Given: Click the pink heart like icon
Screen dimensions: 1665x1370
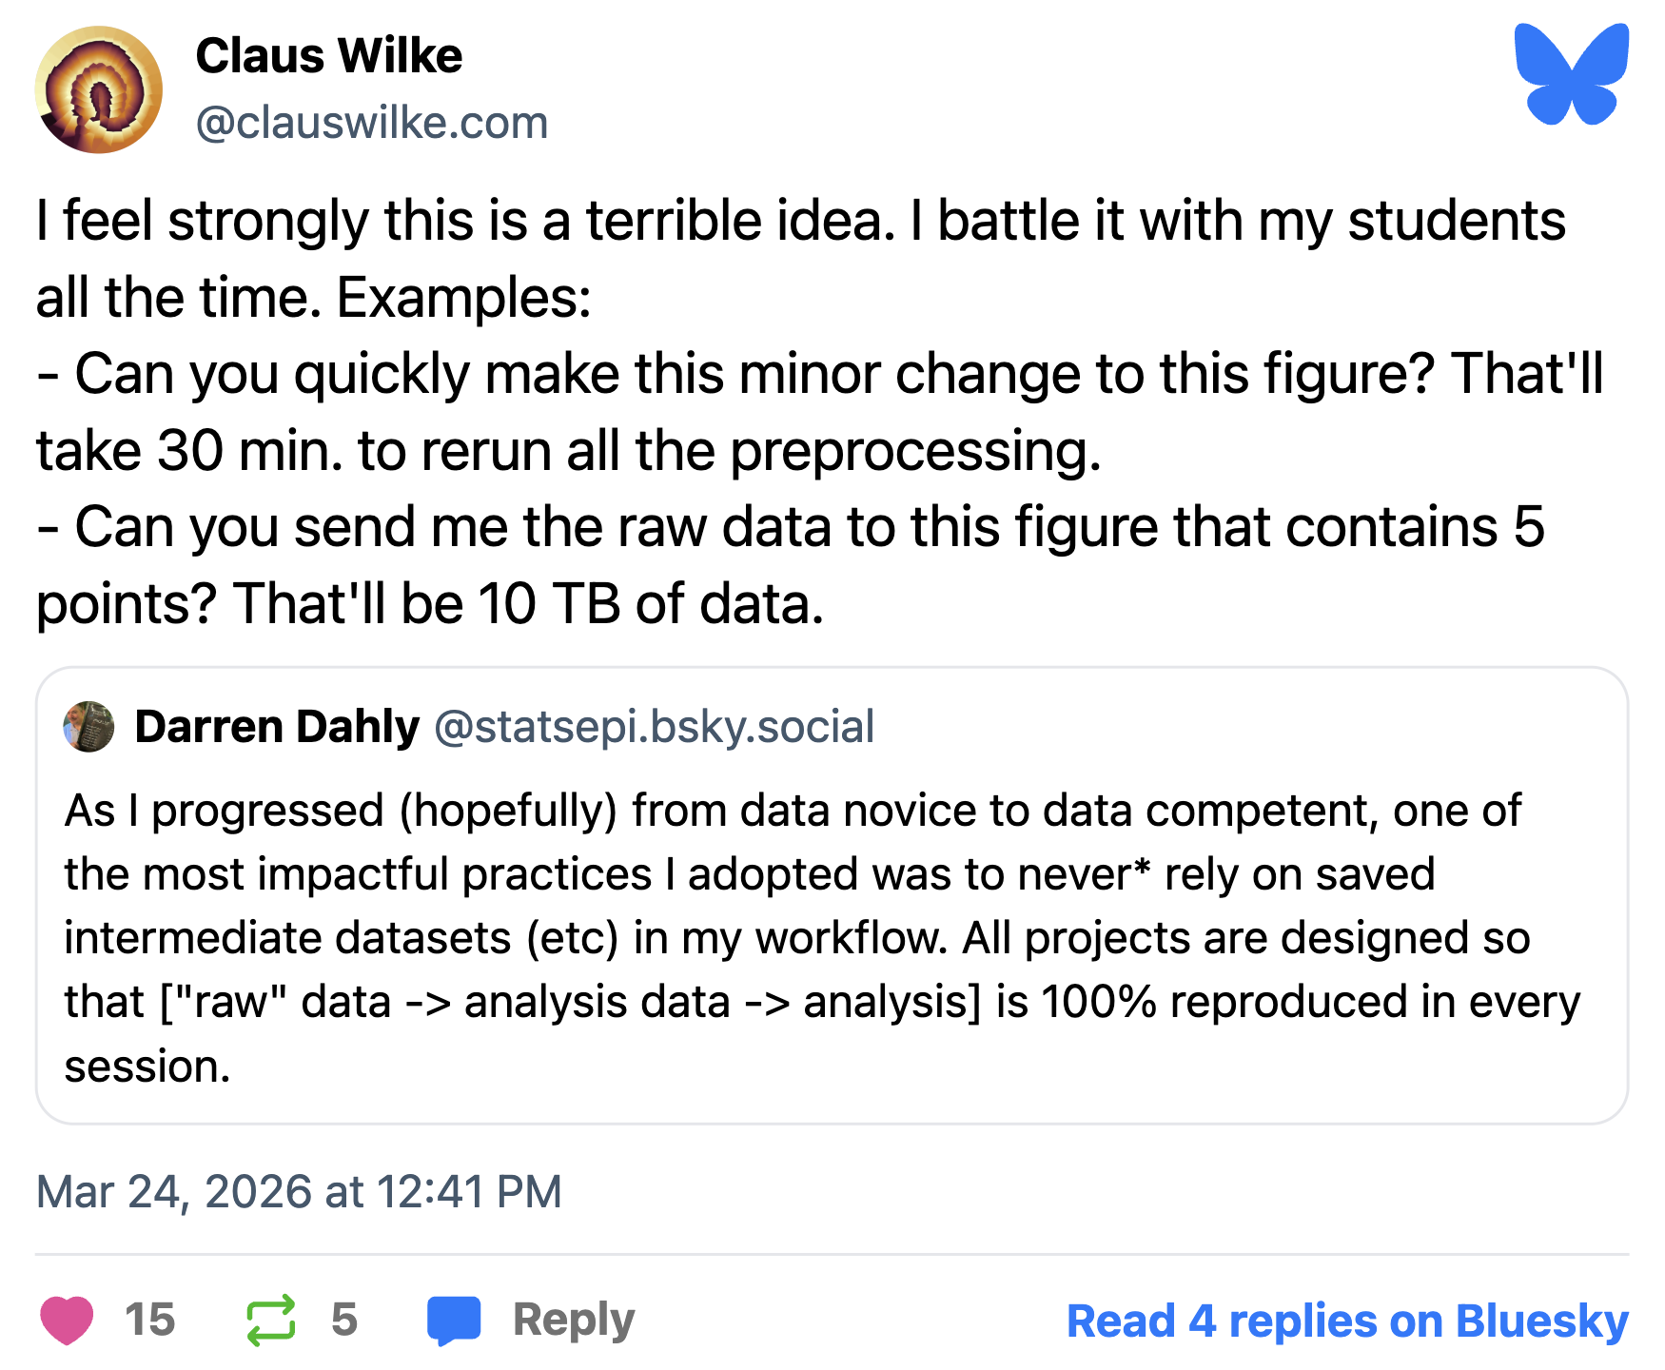Looking at the screenshot, I should (67, 1321).
